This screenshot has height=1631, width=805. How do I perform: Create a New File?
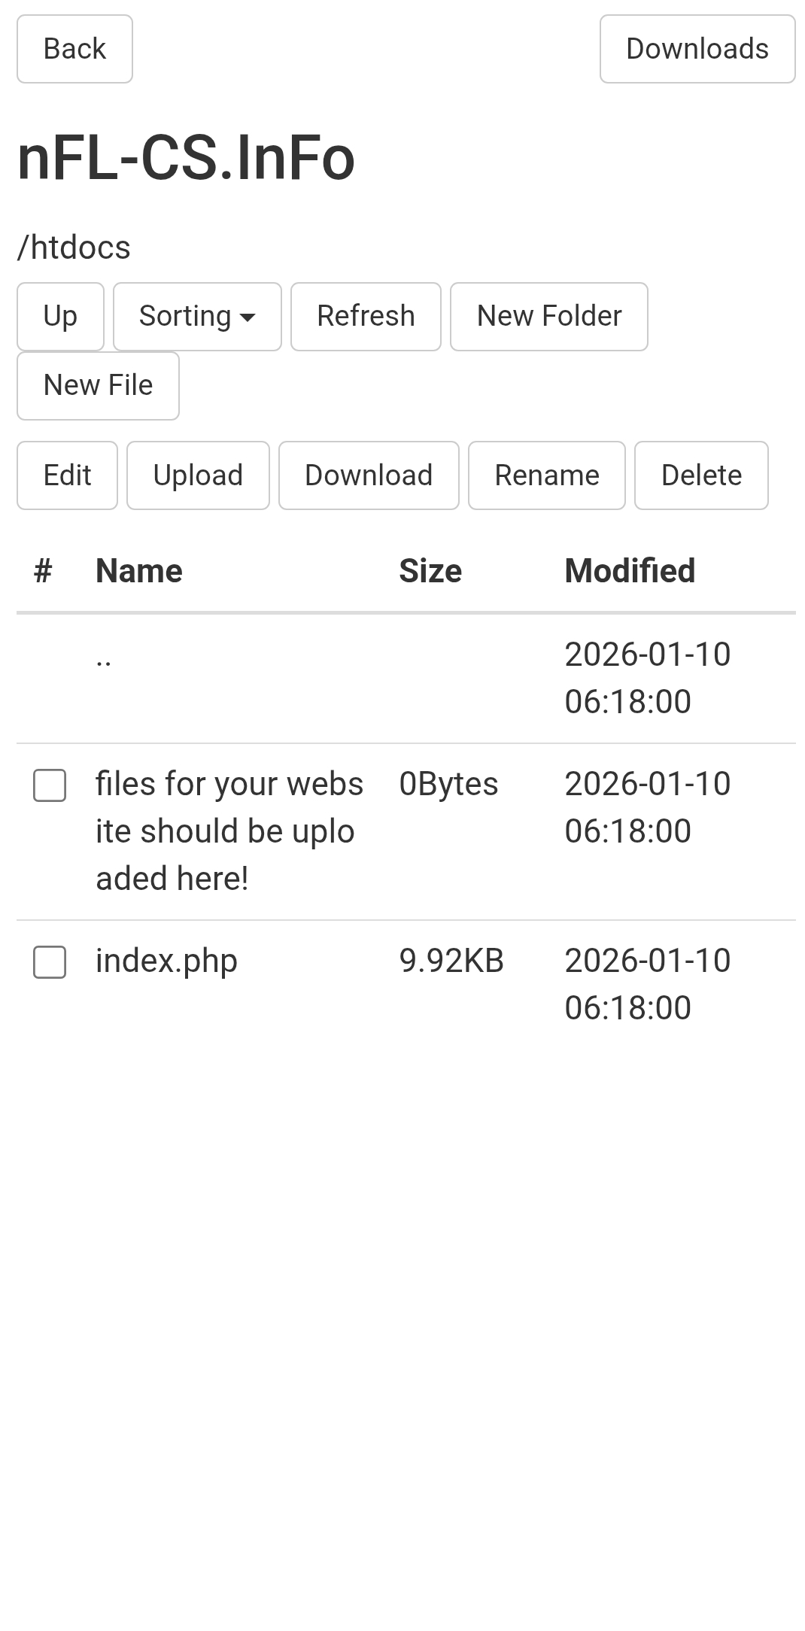pyautogui.click(x=98, y=385)
